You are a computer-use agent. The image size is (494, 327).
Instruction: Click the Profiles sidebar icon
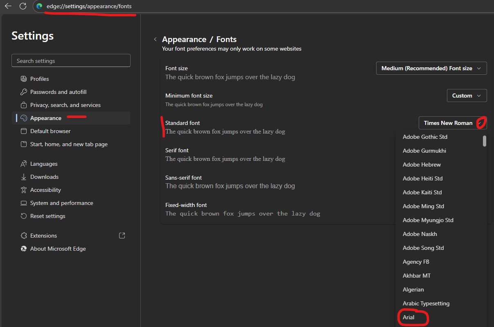click(x=23, y=79)
